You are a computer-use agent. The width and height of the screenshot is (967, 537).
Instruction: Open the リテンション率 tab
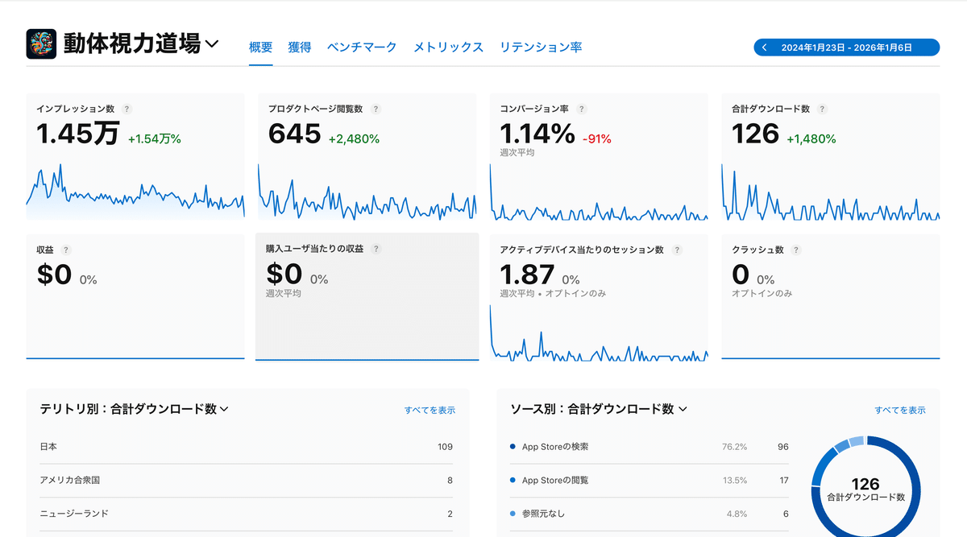click(x=540, y=47)
